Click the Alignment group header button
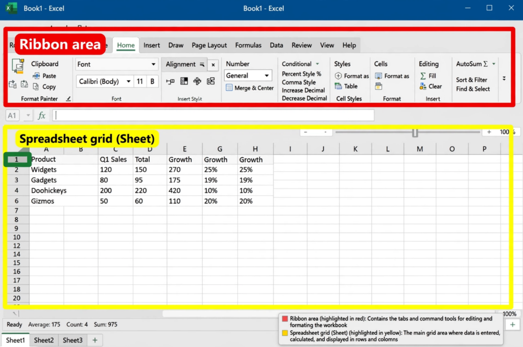Image resolution: width=523 pixels, height=347 pixels. 184,64
